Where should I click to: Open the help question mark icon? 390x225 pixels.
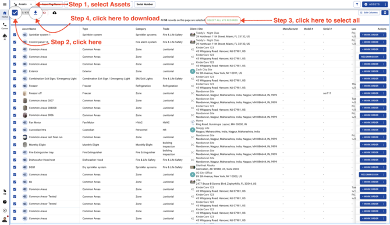pos(5,202)
